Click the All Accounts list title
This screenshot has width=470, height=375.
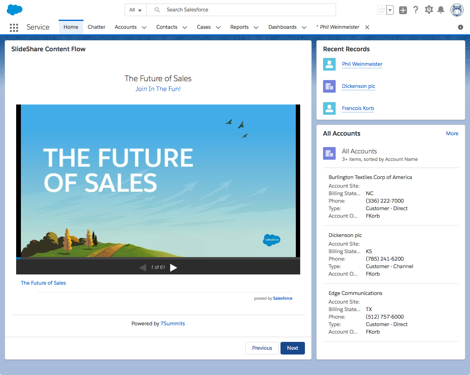(359, 151)
